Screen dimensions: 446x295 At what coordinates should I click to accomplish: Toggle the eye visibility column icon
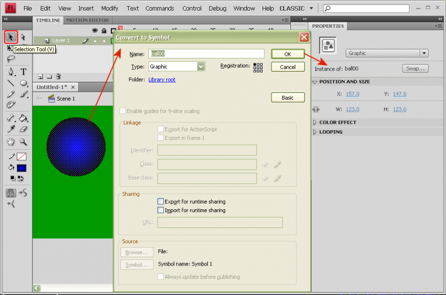coord(95,31)
